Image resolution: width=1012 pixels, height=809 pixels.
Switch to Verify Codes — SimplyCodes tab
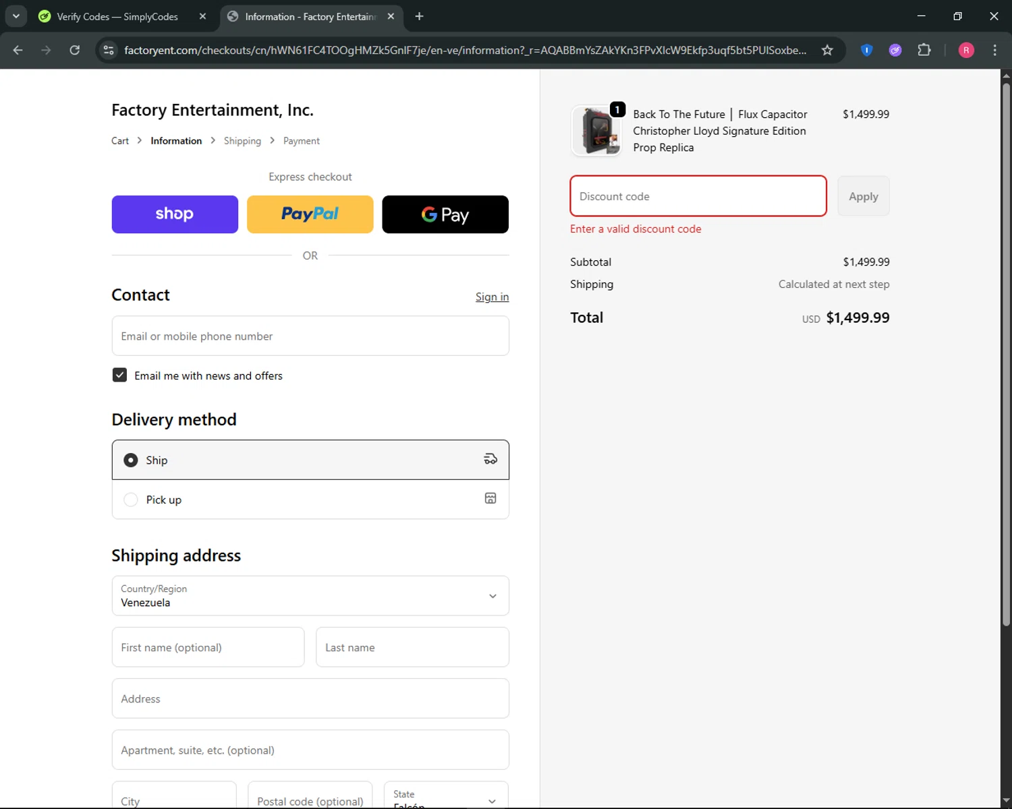click(118, 16)
